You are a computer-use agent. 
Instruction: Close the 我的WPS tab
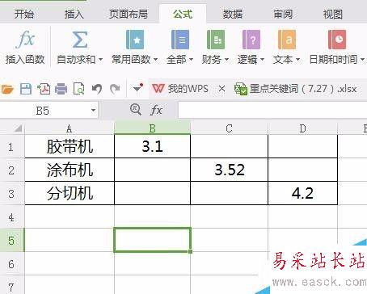tap(221, 88)
